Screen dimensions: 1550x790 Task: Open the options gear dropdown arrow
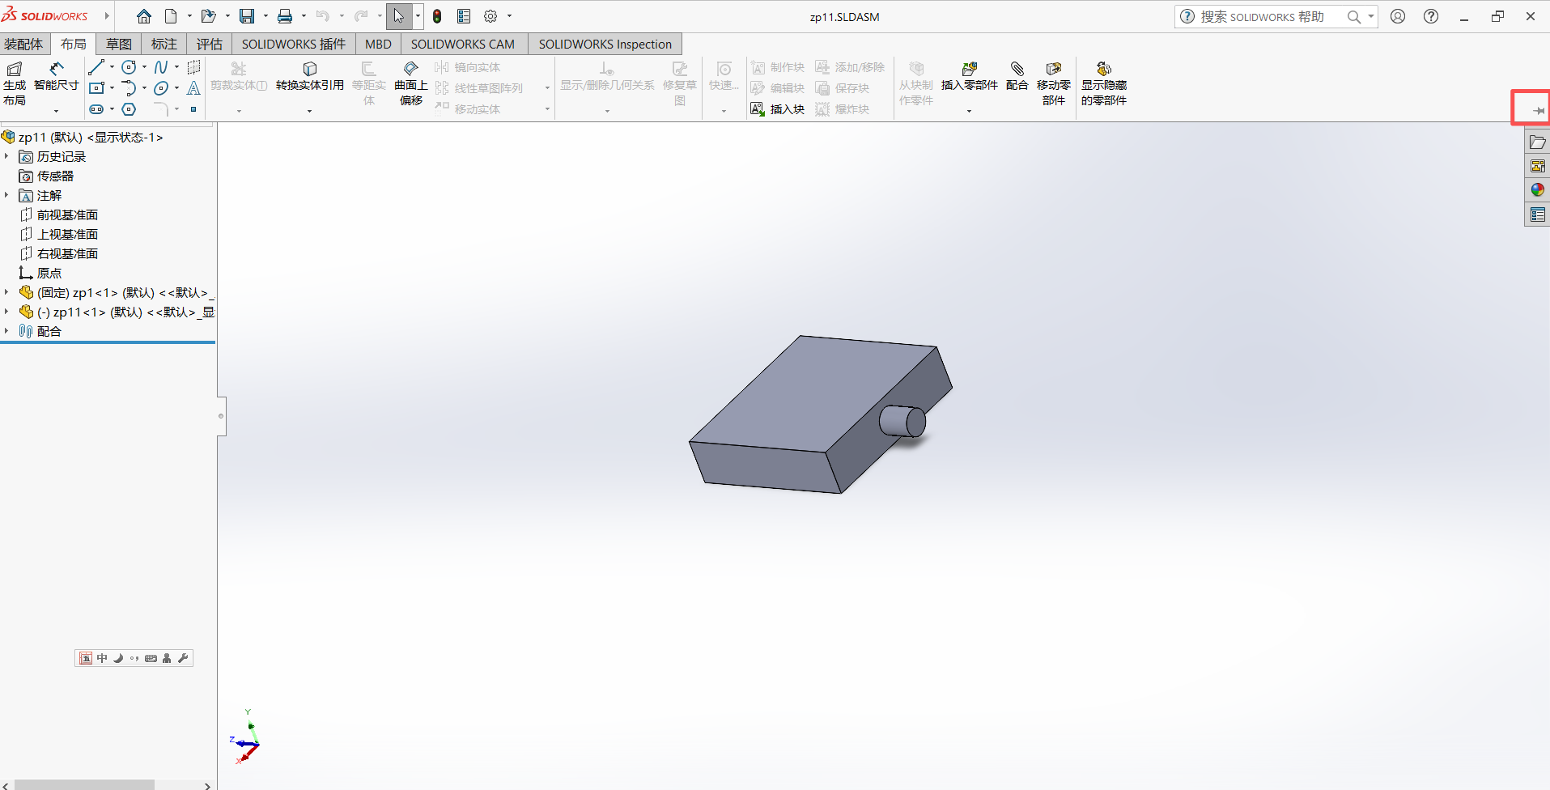click(x=509, y=16)
